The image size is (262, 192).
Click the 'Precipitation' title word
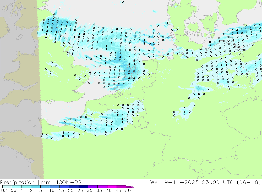(x=17, y=182)
